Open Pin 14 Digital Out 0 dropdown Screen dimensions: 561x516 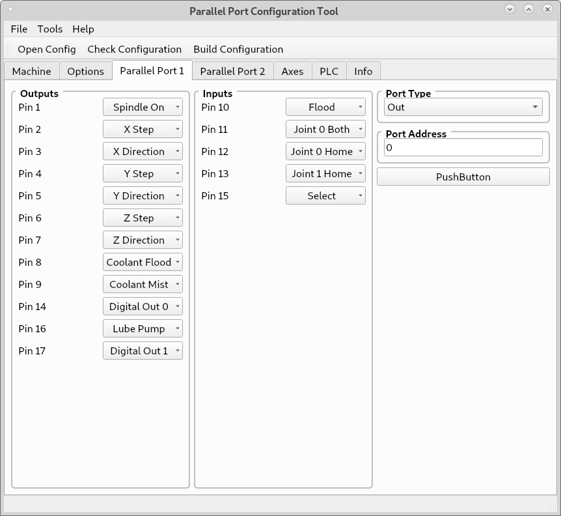[x=143, y=306]
